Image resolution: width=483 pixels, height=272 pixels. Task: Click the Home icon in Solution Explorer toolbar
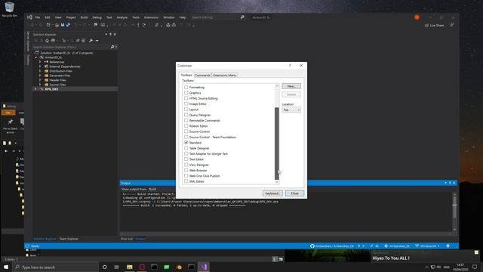pyautogui.click(x=47, y=40)
